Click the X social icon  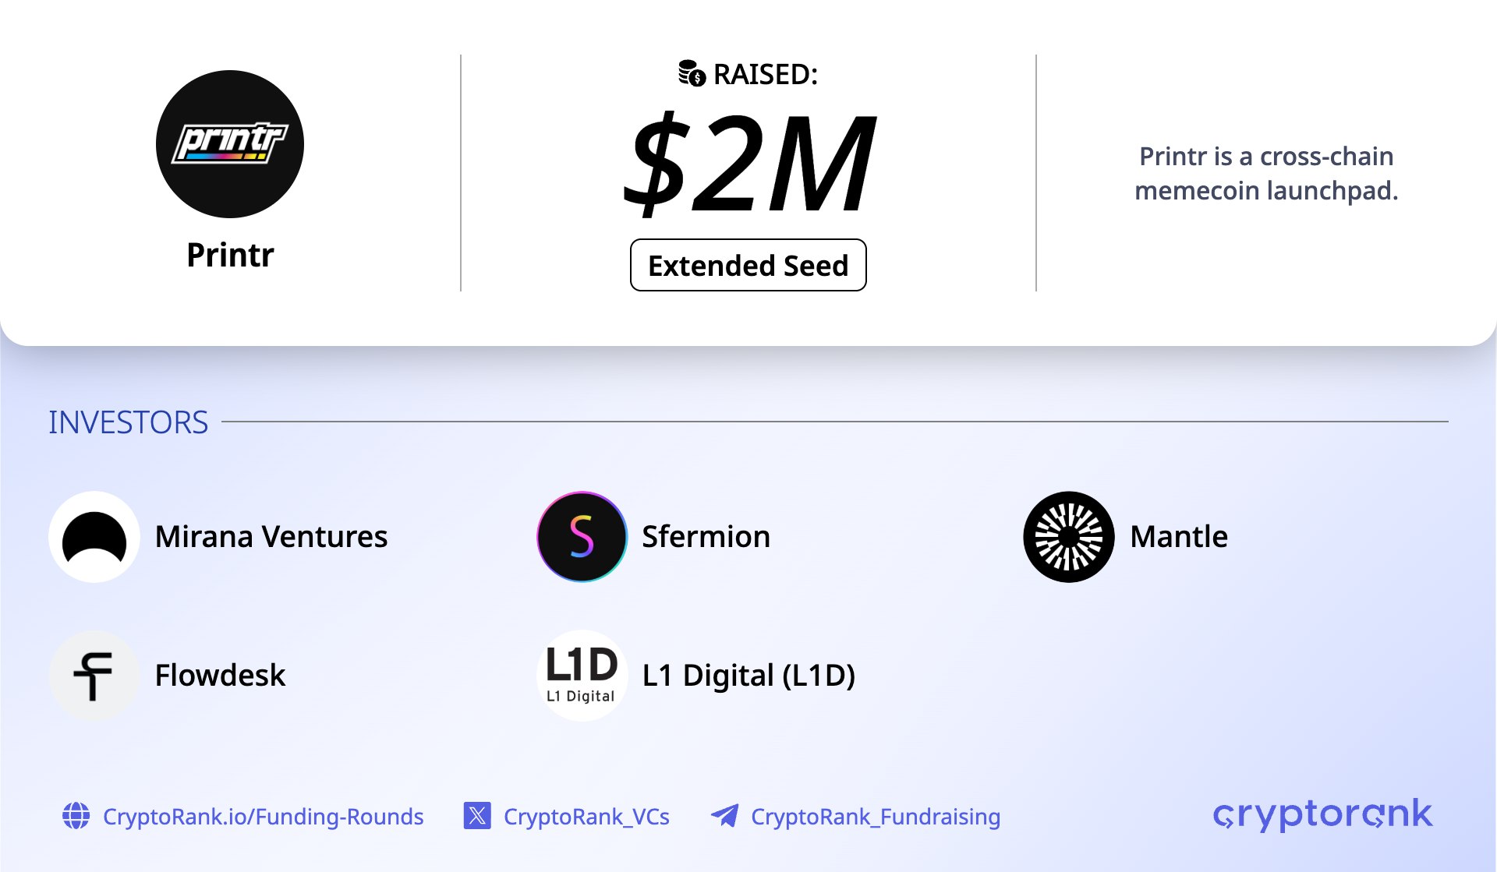coord(477,816)
